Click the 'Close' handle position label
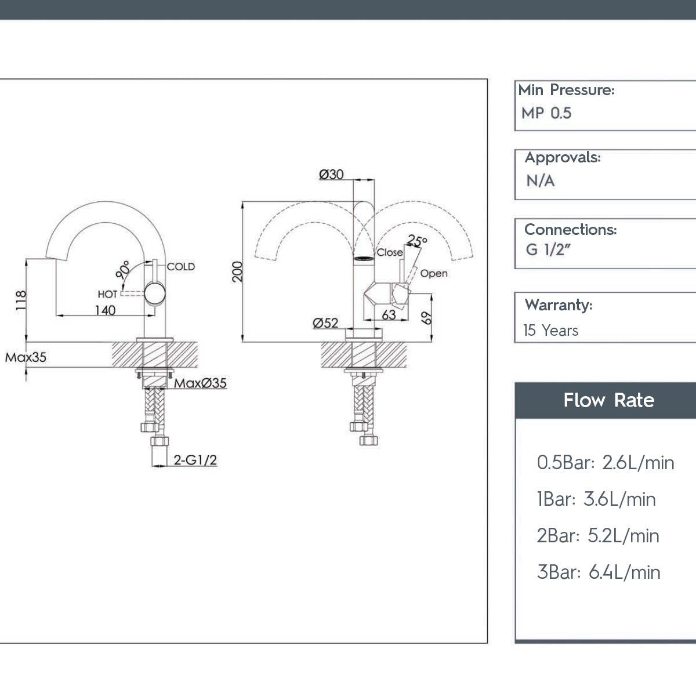The image size is (696, 696). tap(389, 252)
